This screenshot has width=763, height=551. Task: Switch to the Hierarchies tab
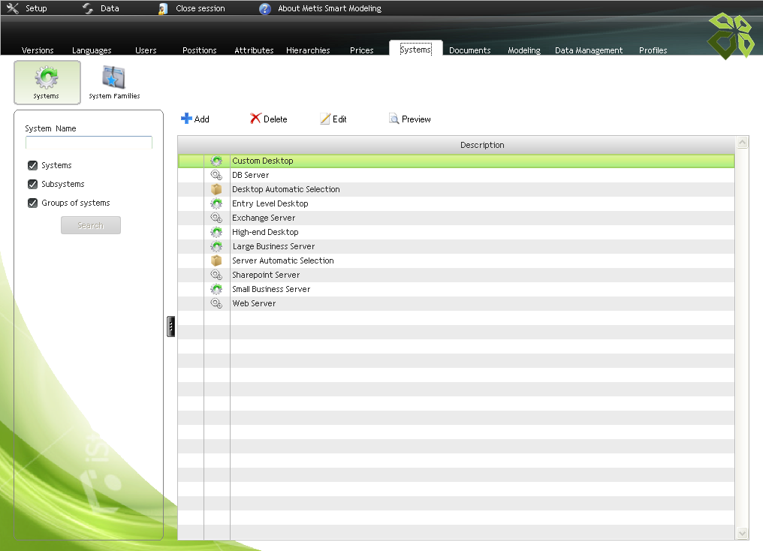point(308,50)
